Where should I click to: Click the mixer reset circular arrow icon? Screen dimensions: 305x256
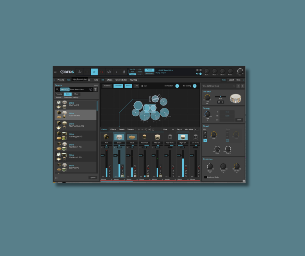pos(146,130)
